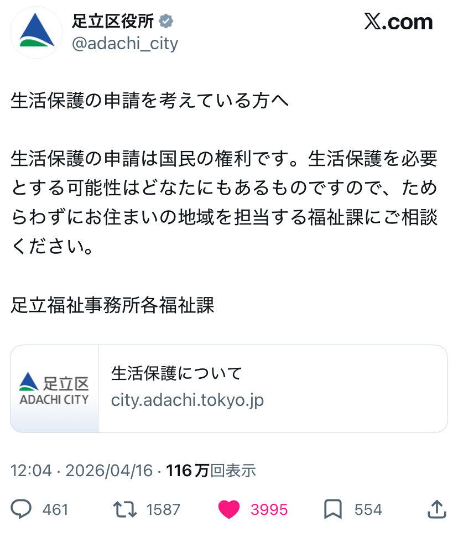Image resolution: width=458 pixels, height=537 pixels.
Task: Click the 1587 repost count
Action: point(163,509)
